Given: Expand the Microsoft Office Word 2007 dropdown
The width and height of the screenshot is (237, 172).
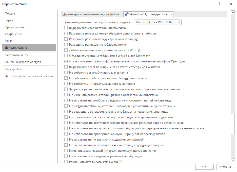Looking at the screenshot, I should (157, 22).
